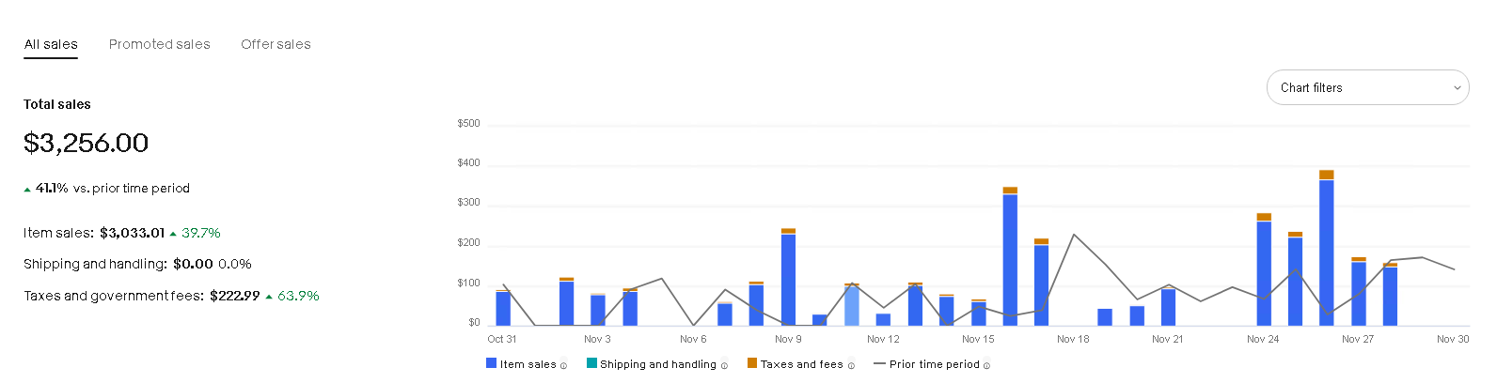Toggle the Taxes and fees legend label
1497x383 pixels.
tap(801, 364)
